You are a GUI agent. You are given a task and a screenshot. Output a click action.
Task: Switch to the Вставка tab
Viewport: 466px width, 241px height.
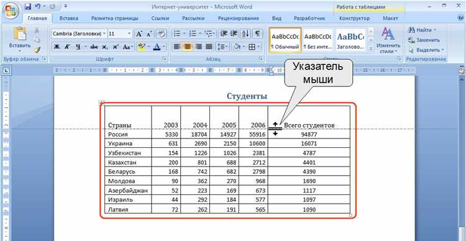pyautogui.click(x=69, y=18)
